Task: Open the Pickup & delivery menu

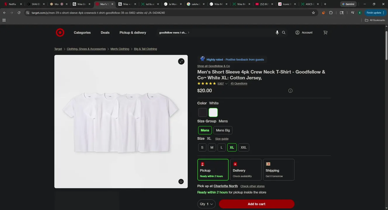Action: pyautogui.click(x=133, y=33)
